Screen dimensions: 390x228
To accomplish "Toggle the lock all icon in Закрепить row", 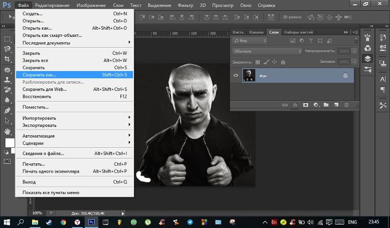I will tap(283, 62).
